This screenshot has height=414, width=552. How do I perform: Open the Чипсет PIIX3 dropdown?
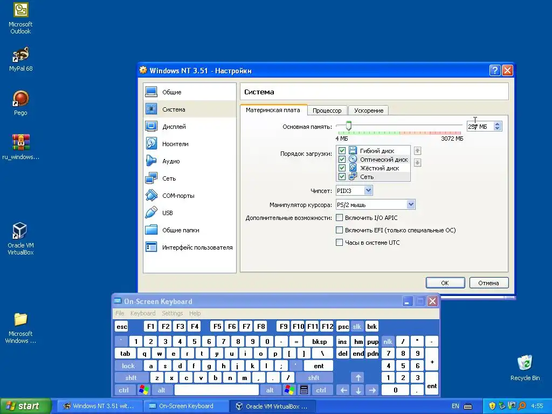tap(354, 190)
